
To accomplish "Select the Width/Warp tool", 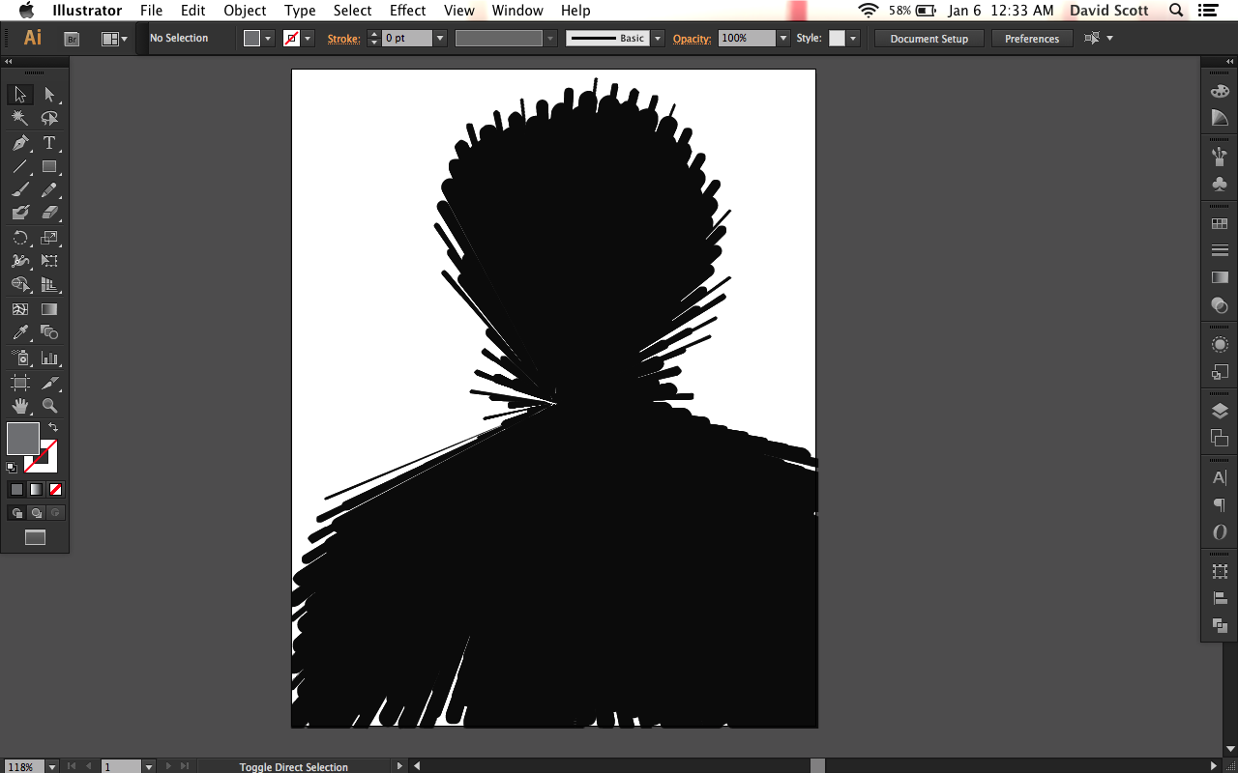I will click(x=19, y=261).
